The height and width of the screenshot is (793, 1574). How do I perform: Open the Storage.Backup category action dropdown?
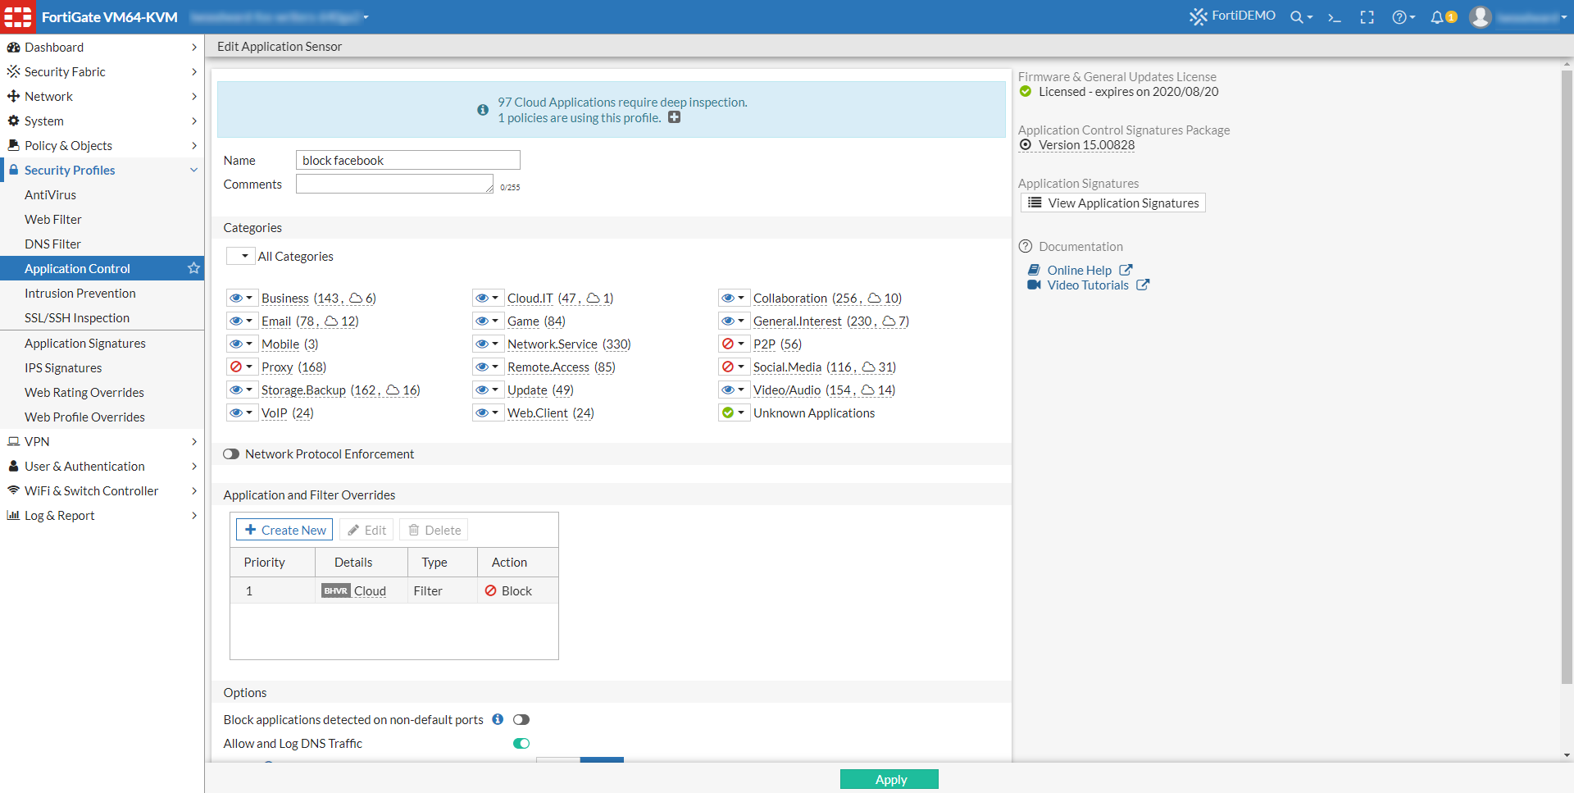point(240,390)
